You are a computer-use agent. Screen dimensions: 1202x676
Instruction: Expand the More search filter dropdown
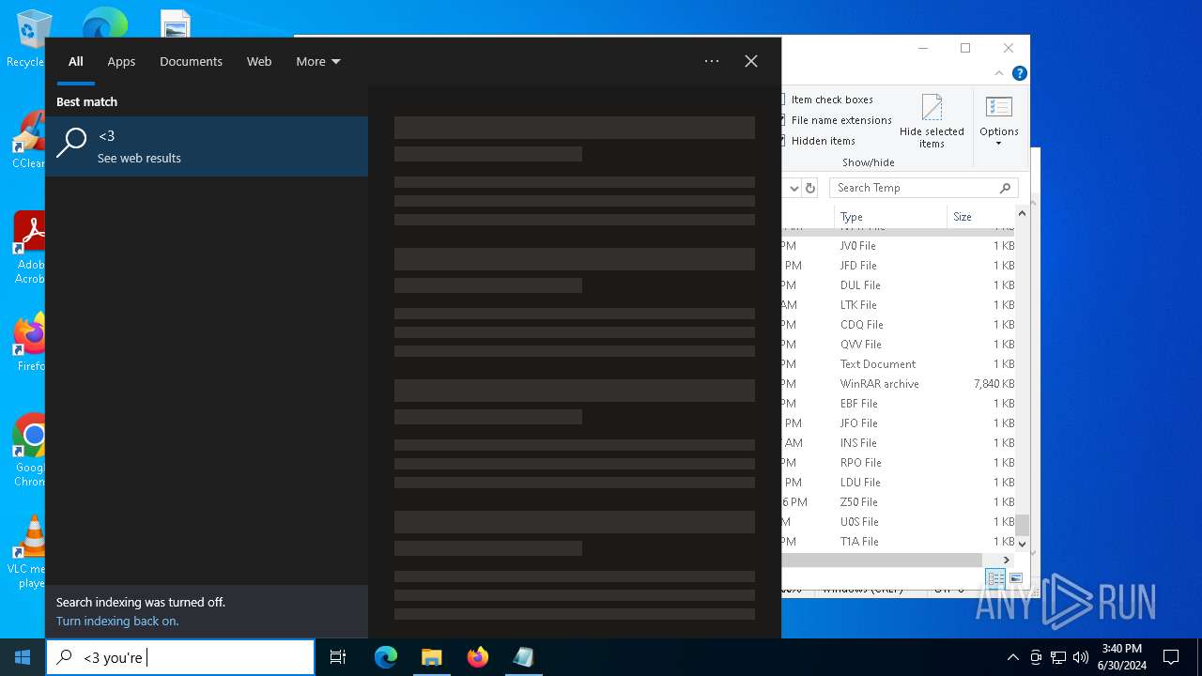coord(318,61)
